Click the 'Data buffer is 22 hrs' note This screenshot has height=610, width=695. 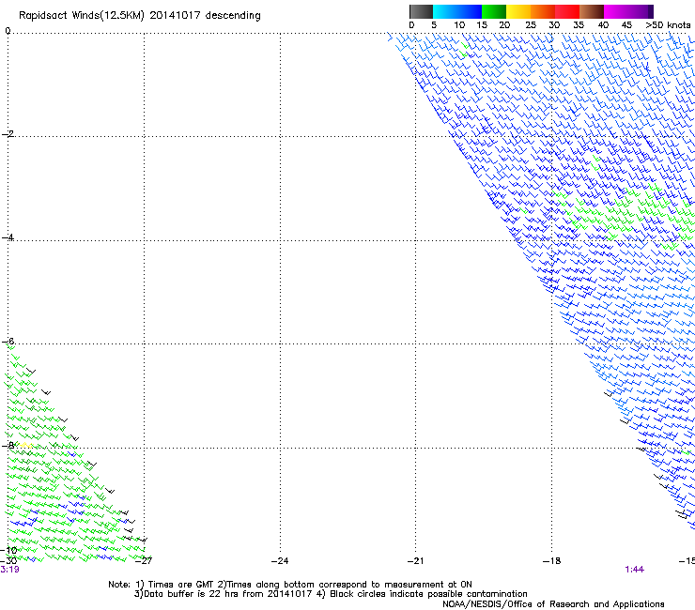click(x=331, y=594)
